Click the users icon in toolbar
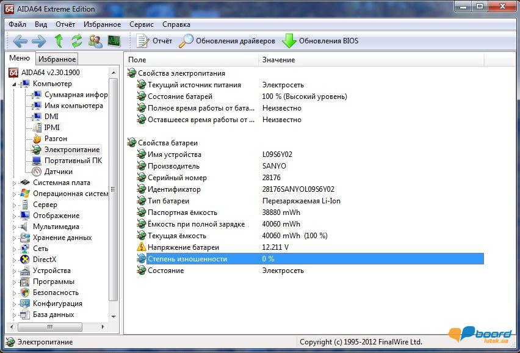This screenshot has width=520, height=353. pos(95,41)
